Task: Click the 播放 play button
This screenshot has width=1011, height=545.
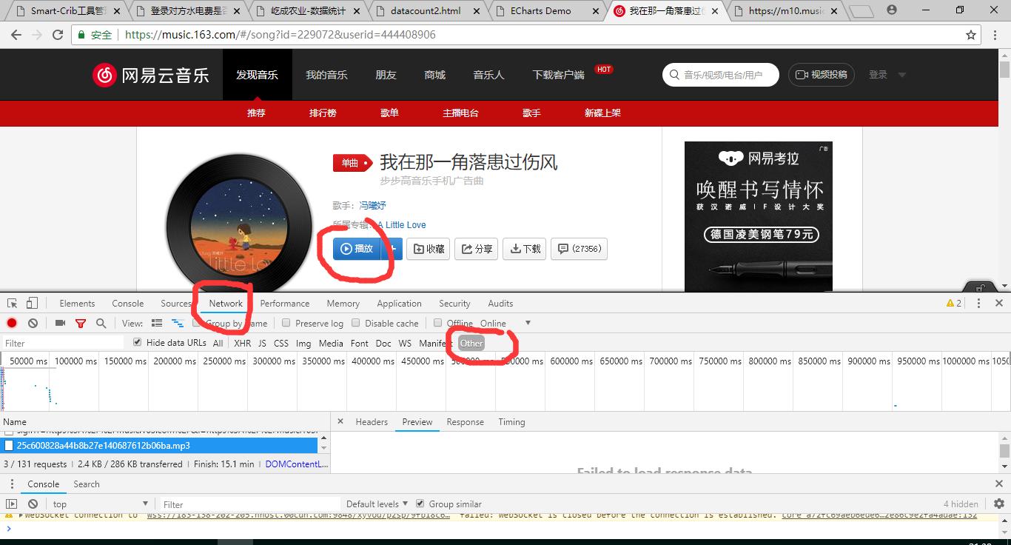Action: (359, 249)
